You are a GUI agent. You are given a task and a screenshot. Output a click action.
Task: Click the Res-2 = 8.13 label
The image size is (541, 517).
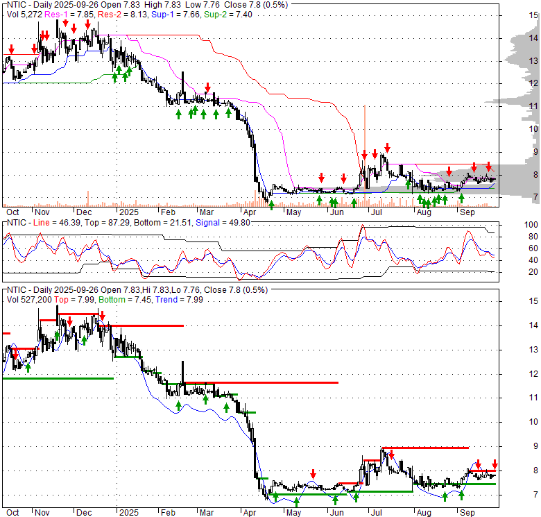tap(123, 15)
